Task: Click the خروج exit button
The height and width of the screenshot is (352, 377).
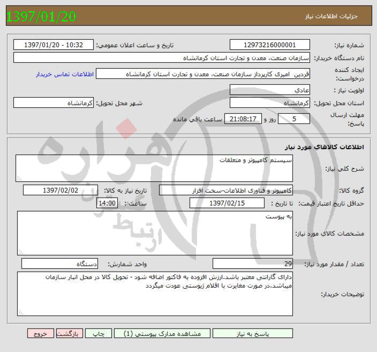Action: [x=40, y=333]
